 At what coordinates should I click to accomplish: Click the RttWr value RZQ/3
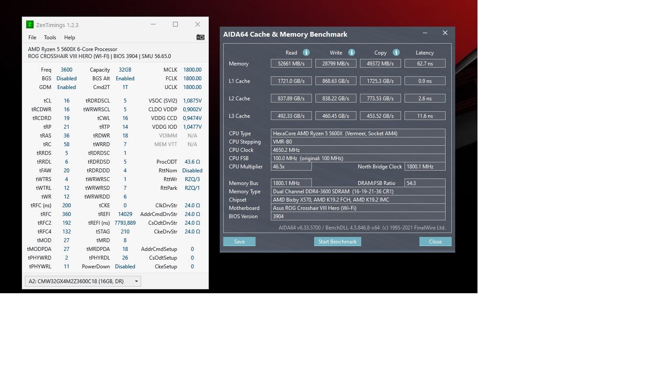pyautogui.click(x=192, y=179)
